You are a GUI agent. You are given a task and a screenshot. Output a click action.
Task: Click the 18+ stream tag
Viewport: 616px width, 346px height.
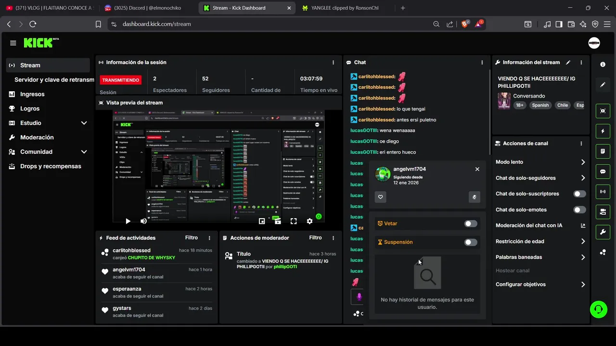520,105
